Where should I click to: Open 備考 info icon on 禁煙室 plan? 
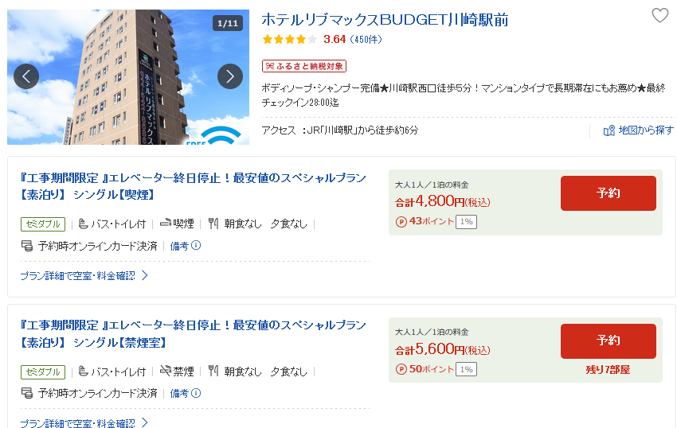pos(196,393)
